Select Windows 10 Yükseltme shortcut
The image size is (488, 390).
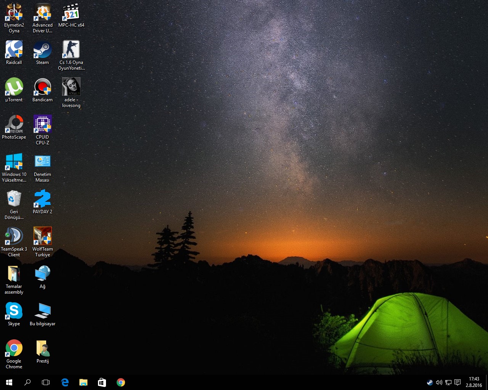tap(14, 167)
